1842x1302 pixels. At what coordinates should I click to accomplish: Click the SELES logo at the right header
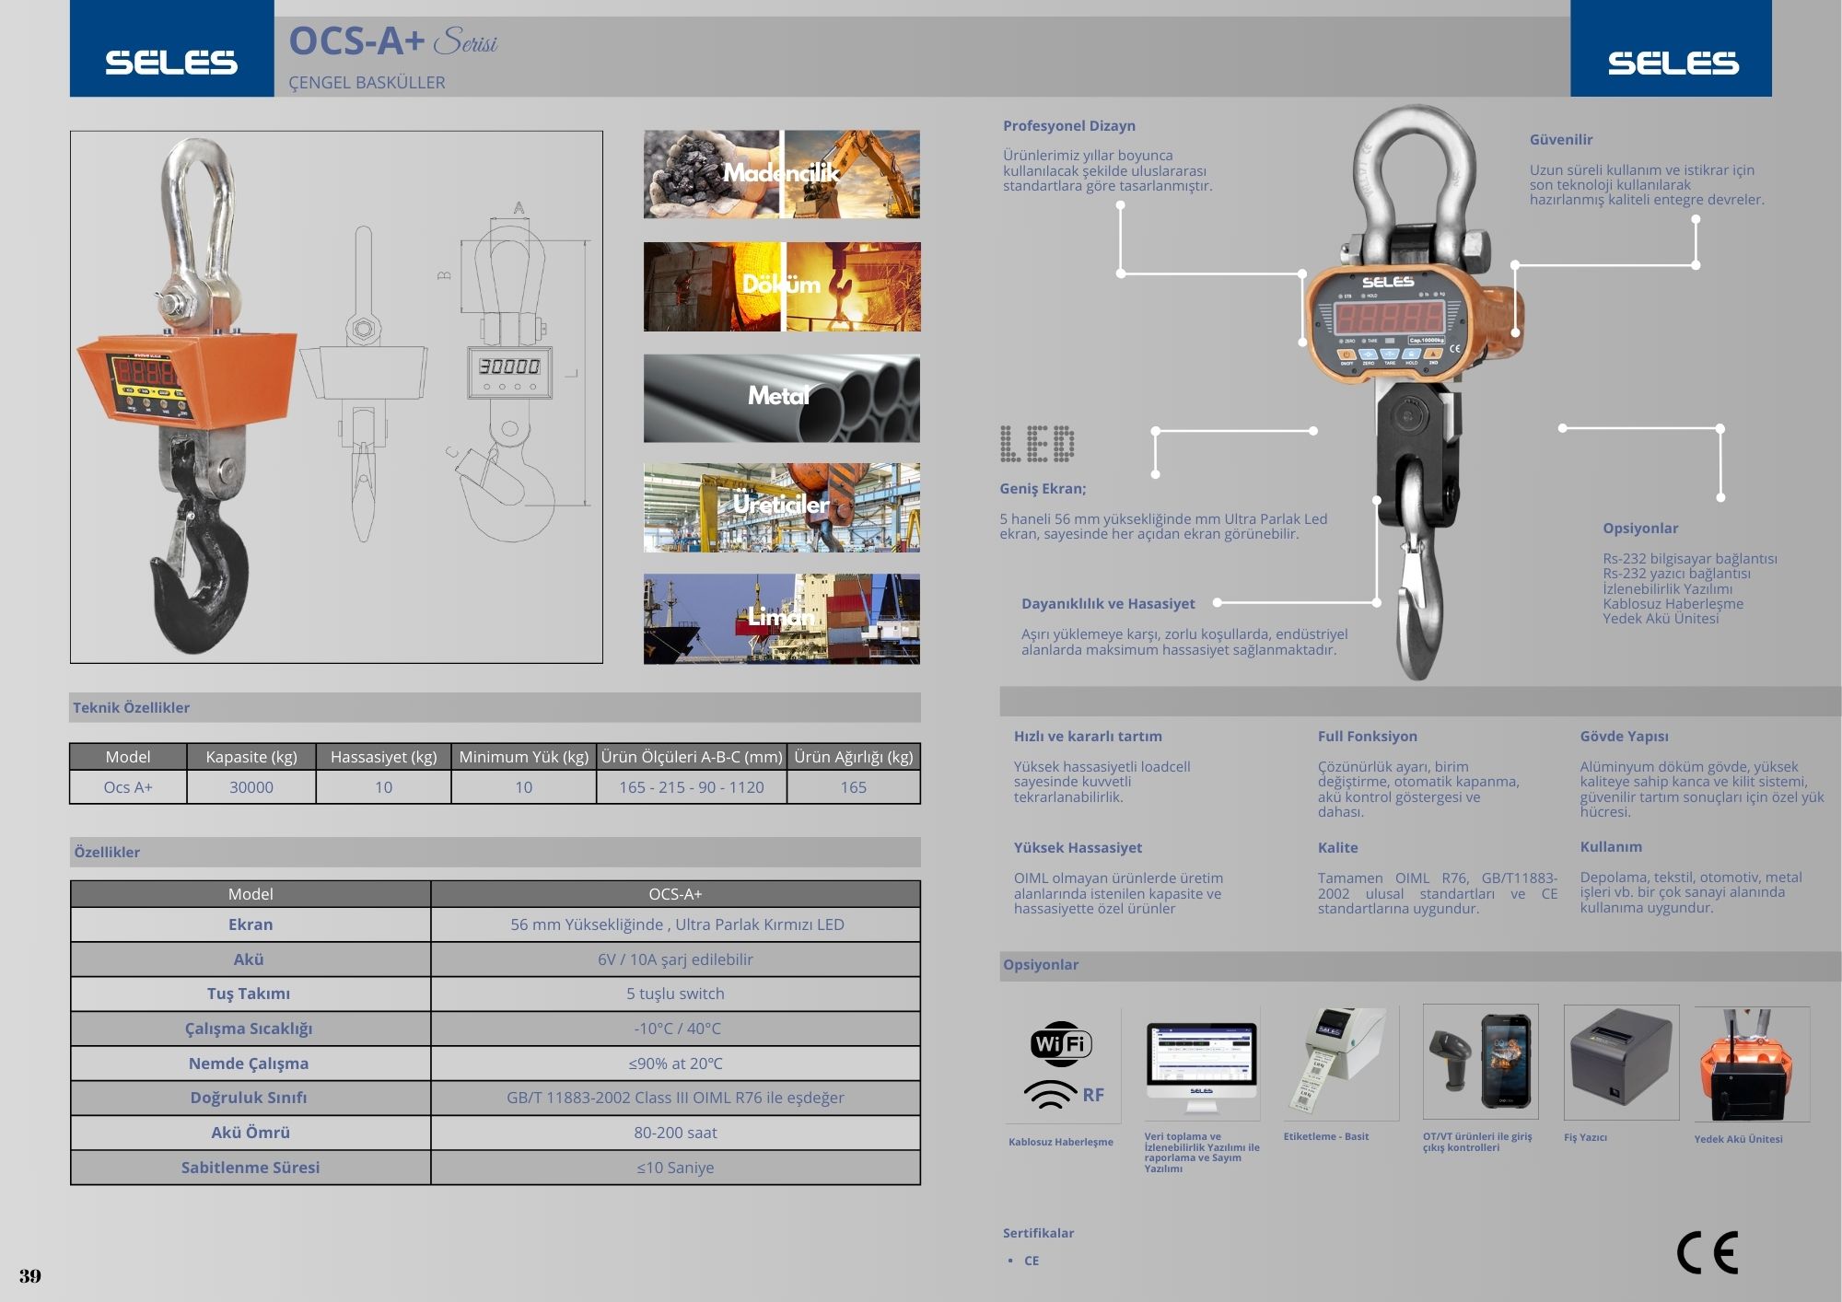(x=1673, y=63)
